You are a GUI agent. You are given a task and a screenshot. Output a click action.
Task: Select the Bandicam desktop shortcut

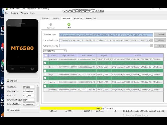pyautogui.click(x=2, y=30)
